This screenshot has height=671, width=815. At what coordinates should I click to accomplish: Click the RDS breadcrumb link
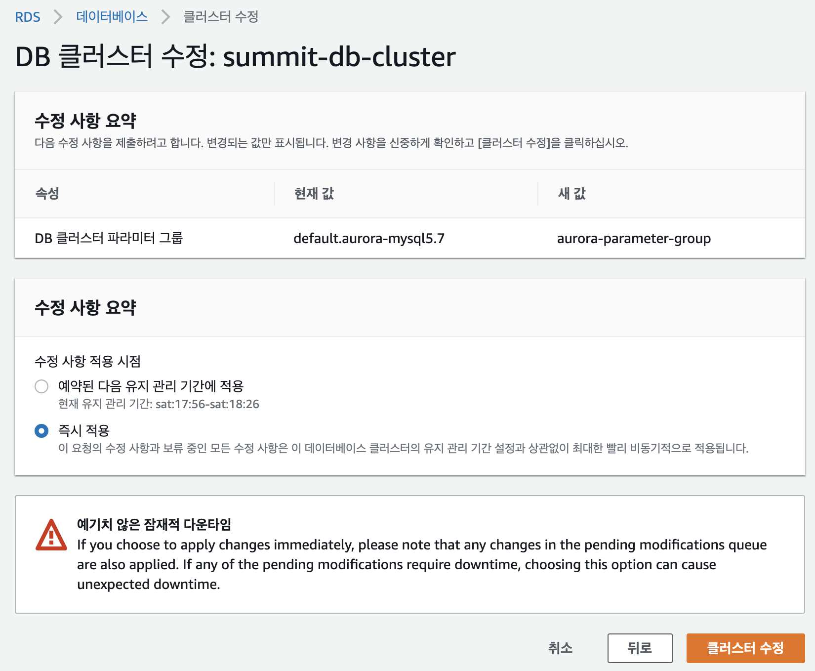28,17
